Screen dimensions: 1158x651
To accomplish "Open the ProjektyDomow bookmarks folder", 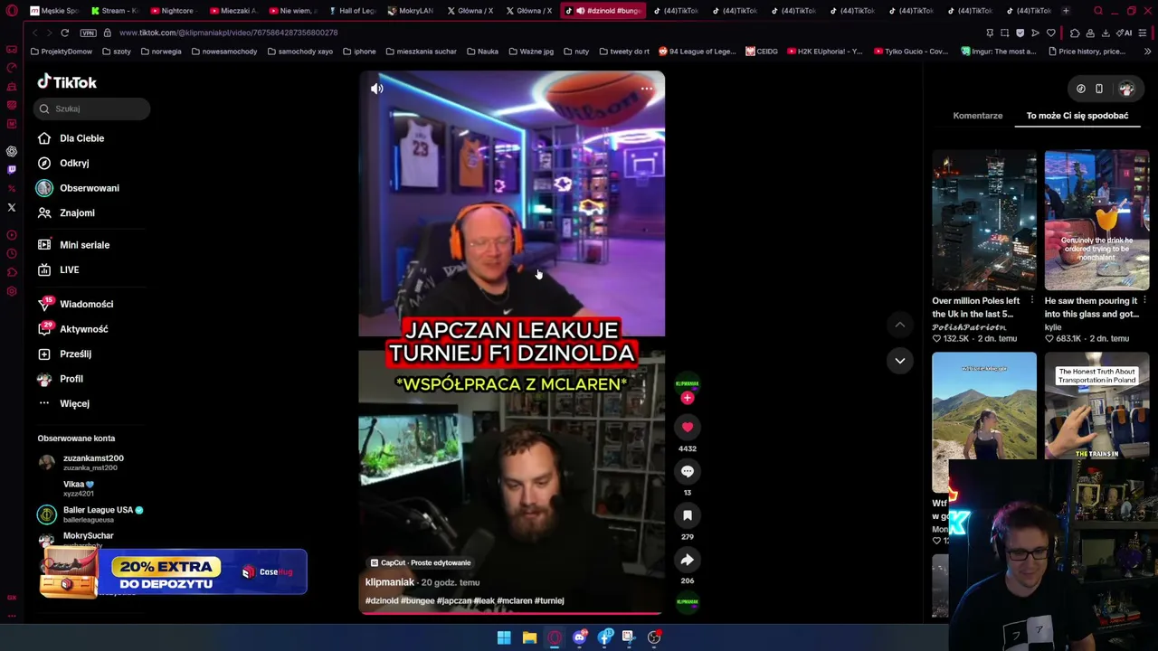I will click(x=62, y=52).
